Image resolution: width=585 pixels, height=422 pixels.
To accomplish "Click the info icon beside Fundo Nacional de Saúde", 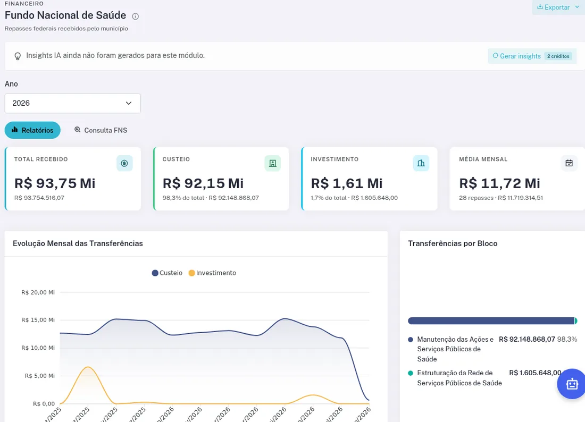I will coord(136,16).
